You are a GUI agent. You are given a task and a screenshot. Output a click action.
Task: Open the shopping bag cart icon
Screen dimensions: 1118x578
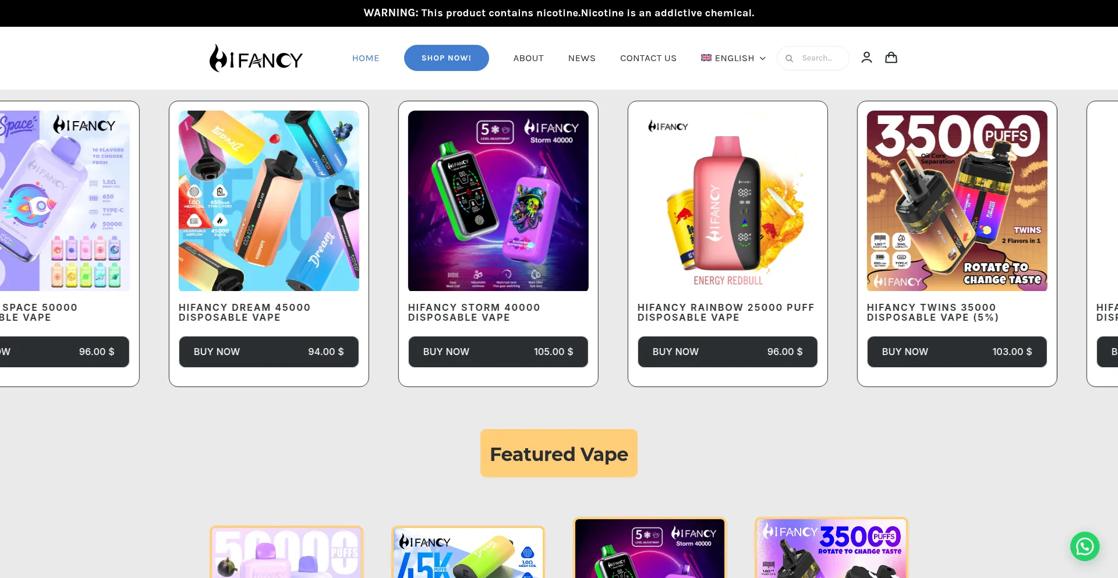891,58
